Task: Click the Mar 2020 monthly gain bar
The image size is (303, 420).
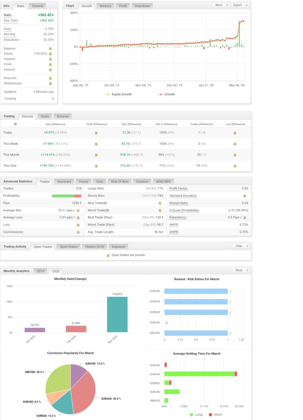Action: [117, 314]
